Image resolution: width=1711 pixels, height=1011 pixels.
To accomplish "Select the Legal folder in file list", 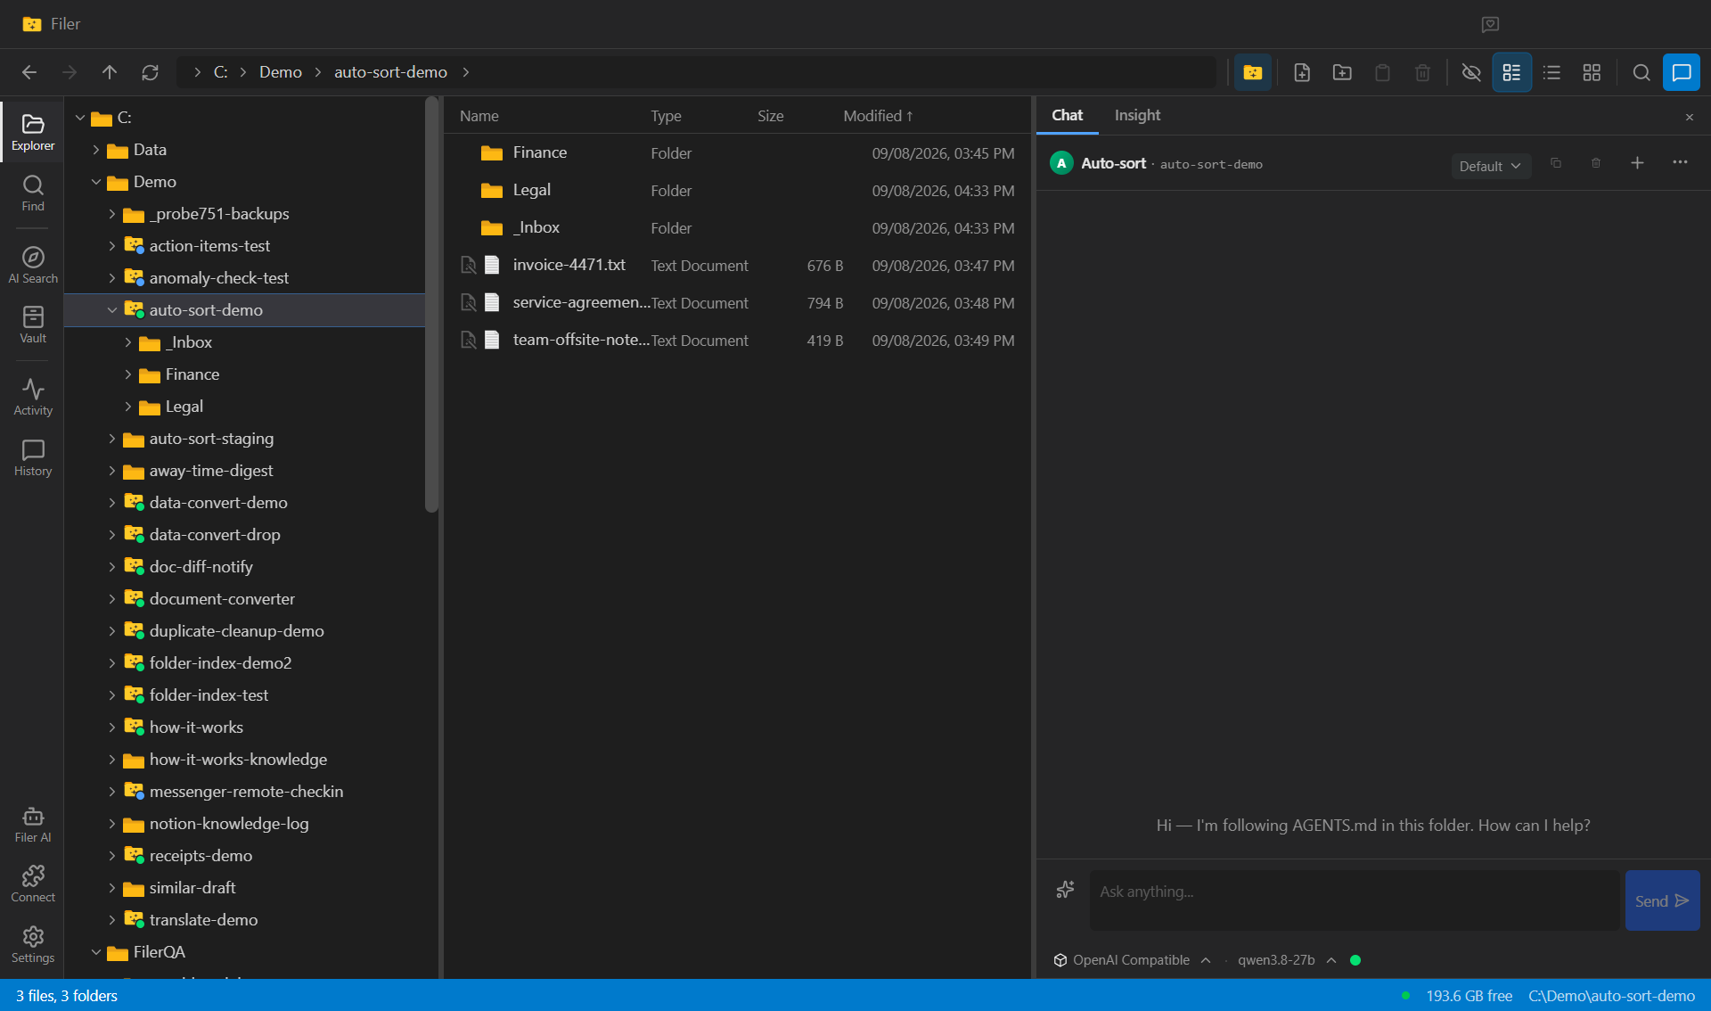I will [x=737, y=191].
